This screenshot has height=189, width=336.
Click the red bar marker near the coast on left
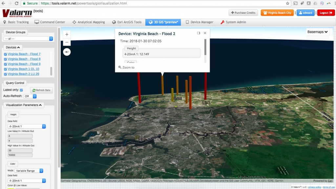pos(139,87)
